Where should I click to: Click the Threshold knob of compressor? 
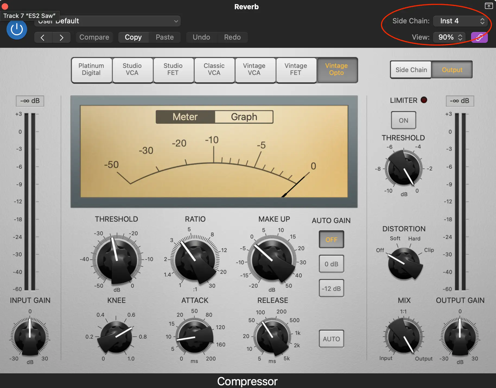pos(117,260)
